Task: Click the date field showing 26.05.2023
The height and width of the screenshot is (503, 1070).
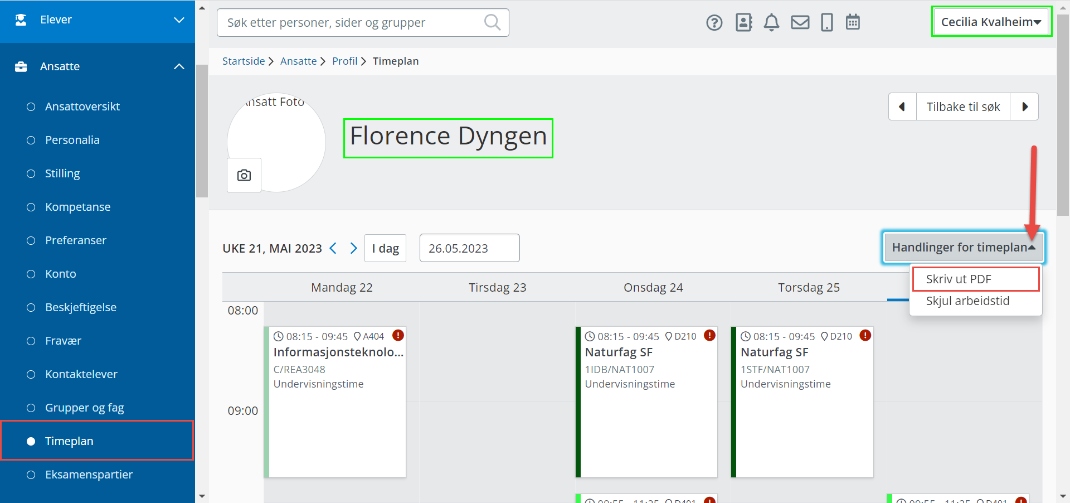Action: [x=469, y=248]
